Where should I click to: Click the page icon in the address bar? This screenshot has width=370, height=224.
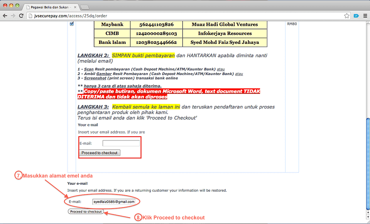coord(30,16)
